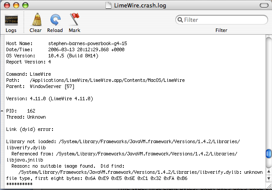Click the scroll up arrow
The width and height of the screenshot is (272, 190).
click(x=269, y=172)
